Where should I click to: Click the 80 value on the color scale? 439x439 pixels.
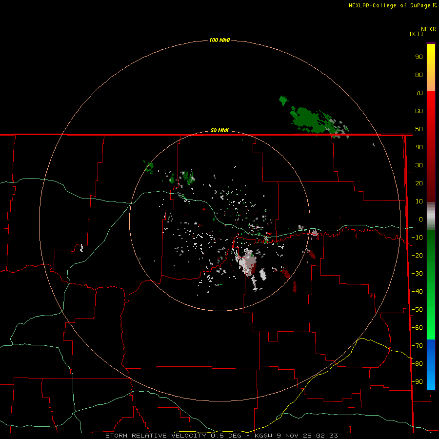click(419, 75)
